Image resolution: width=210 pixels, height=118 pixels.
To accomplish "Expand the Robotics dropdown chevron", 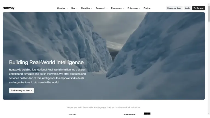I will 92,8.
